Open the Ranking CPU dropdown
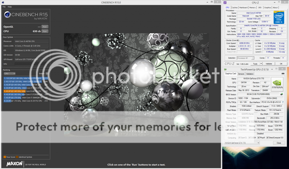The image size is (289, 169). point(10,74)
